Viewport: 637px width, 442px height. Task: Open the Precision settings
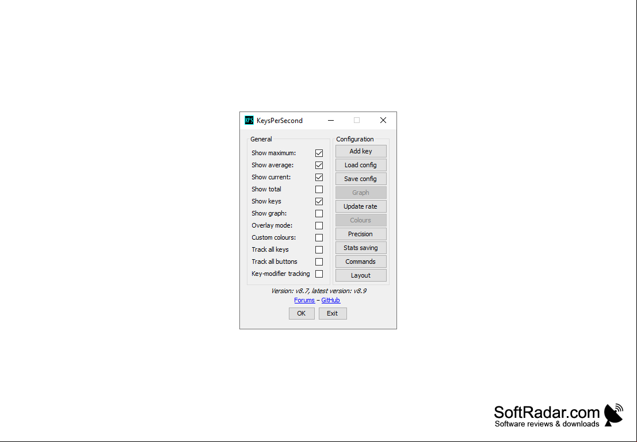[361, 234]
